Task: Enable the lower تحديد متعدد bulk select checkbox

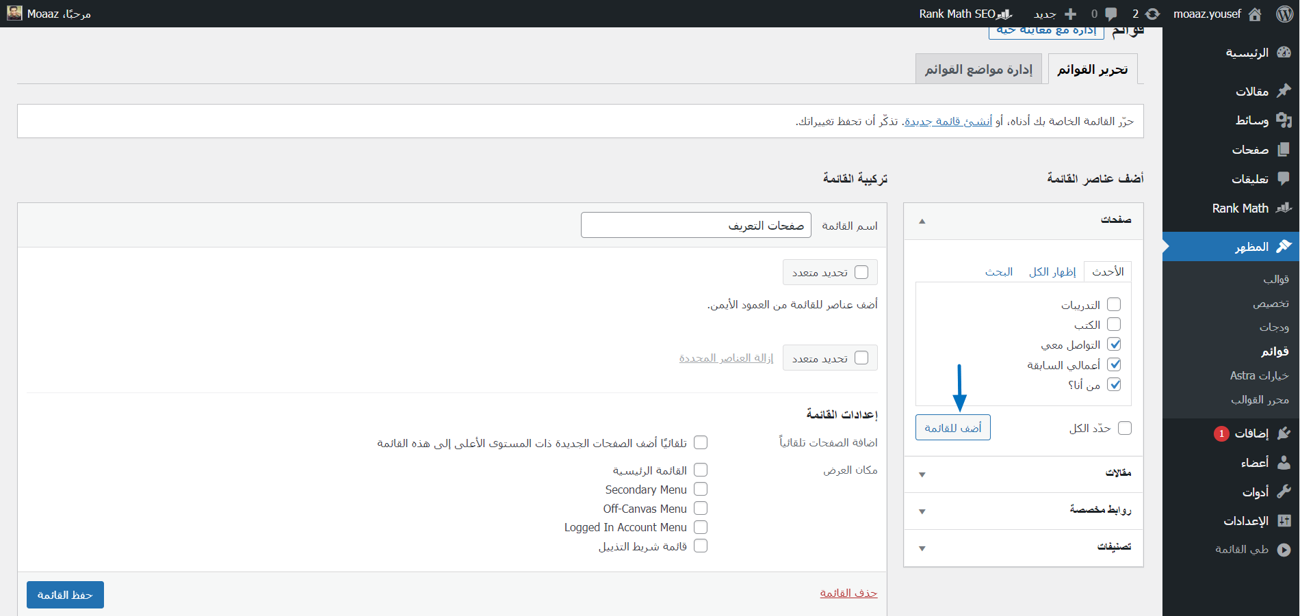Action: point(861,358)
